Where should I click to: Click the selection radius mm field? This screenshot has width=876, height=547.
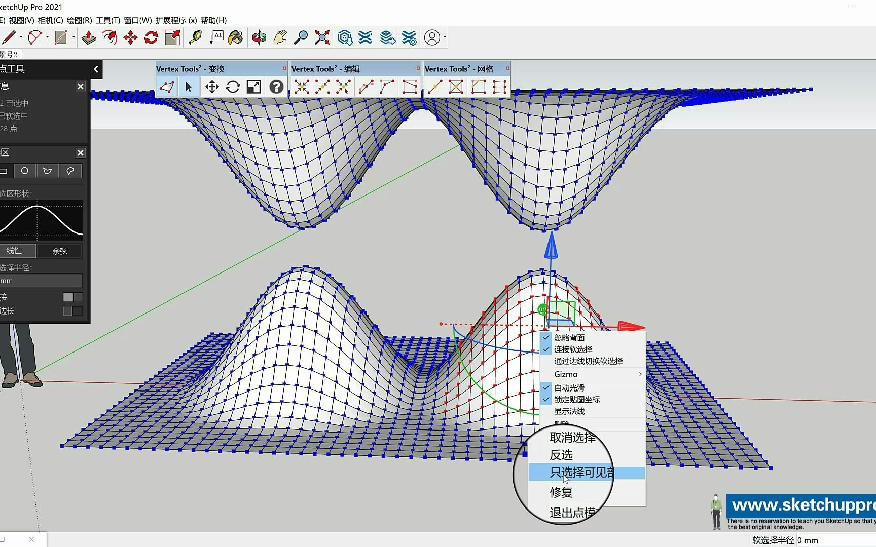(x=41, y=281)
